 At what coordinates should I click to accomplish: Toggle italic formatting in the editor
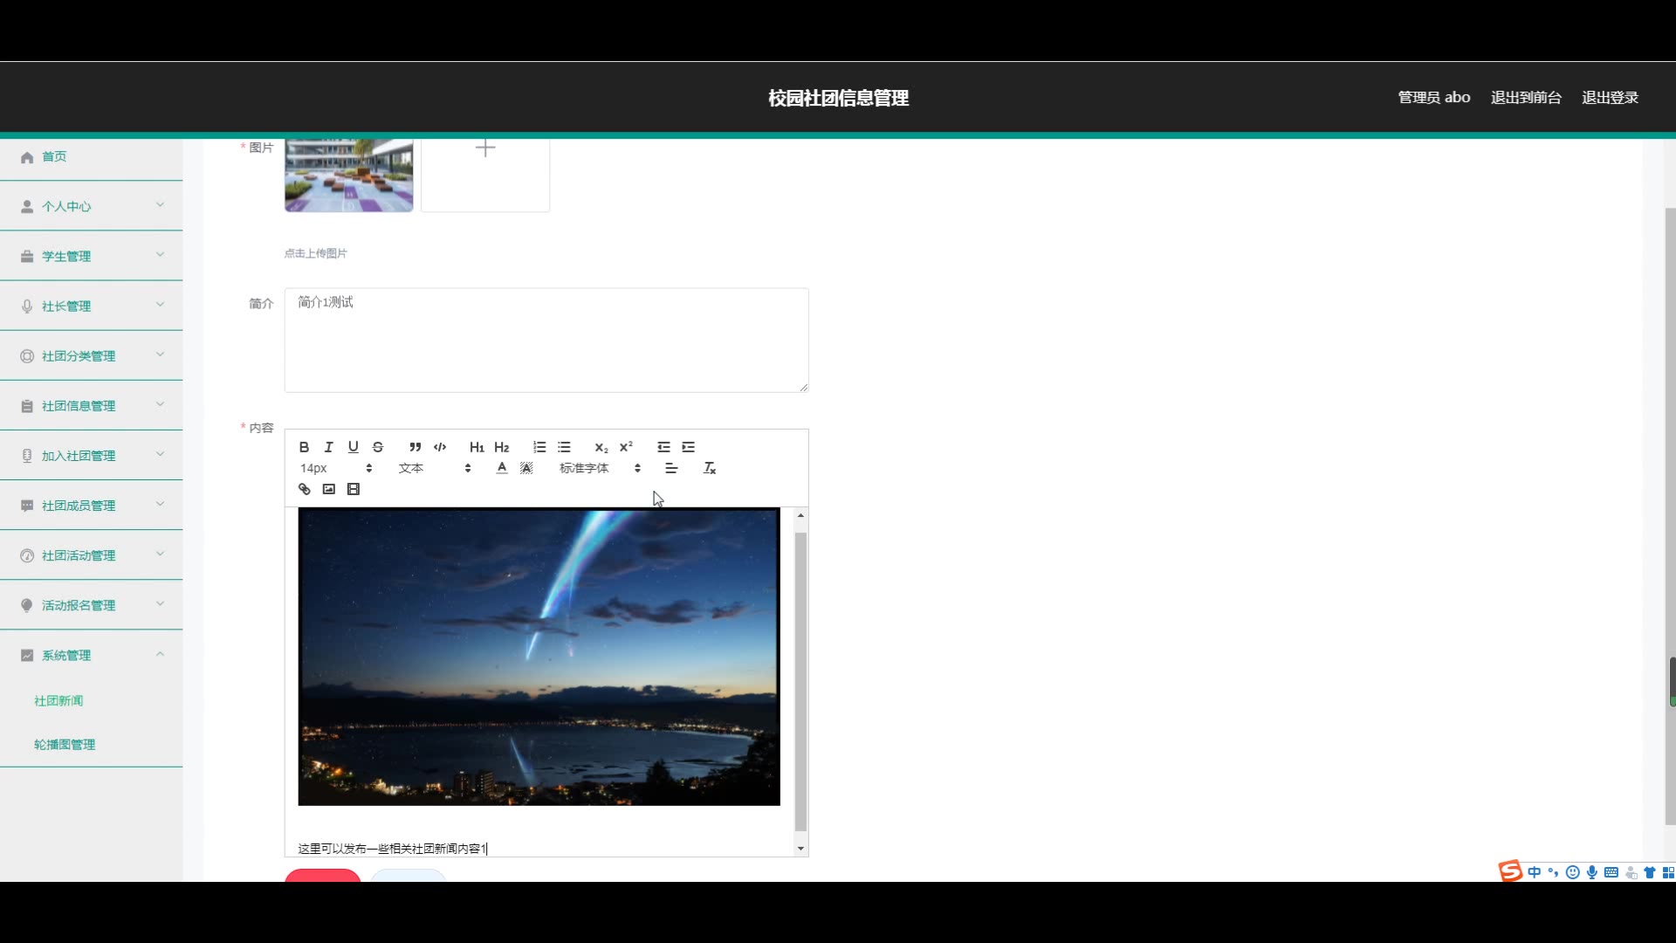coord(328,447)
